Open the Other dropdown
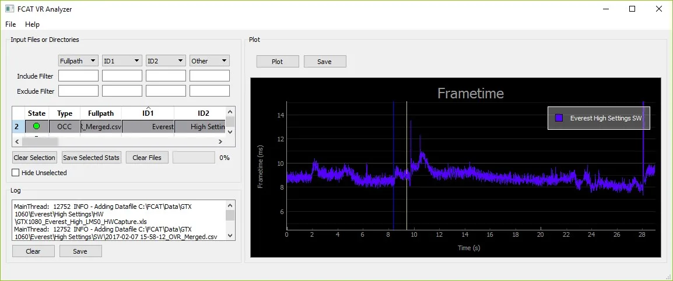The height and width of the screenshot is (281, 673). coord(209,61)
